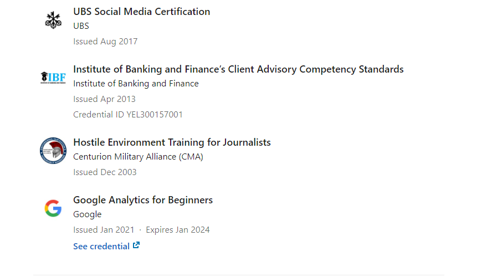Click the Issued Dec 2003 date

[x=105, y=172]
